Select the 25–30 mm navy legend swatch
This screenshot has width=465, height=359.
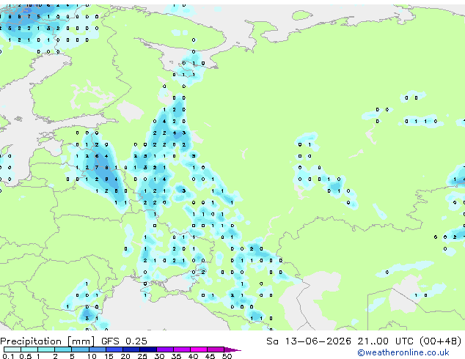[148, 349]
